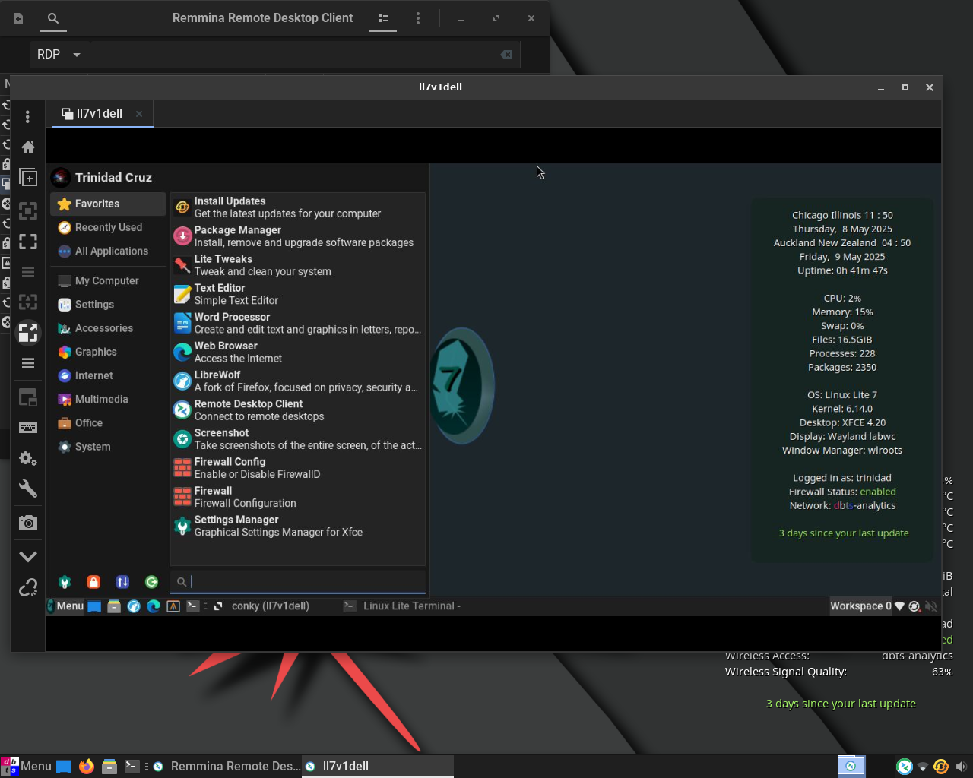Clear the Remmina quick connect field

click(x=506, y=55)
